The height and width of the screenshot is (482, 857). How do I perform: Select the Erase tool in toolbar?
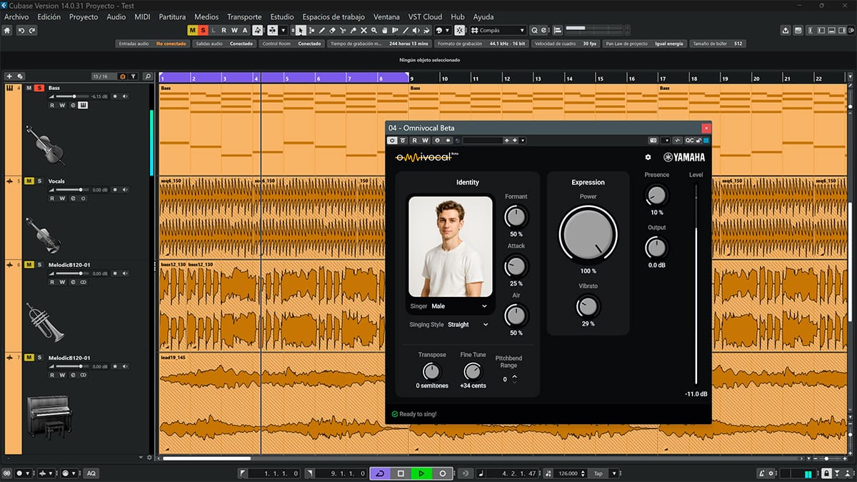(333, 31)
